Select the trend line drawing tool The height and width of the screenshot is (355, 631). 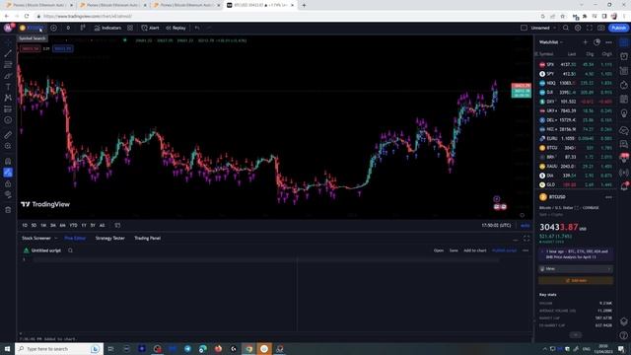(x=8, y=53)
